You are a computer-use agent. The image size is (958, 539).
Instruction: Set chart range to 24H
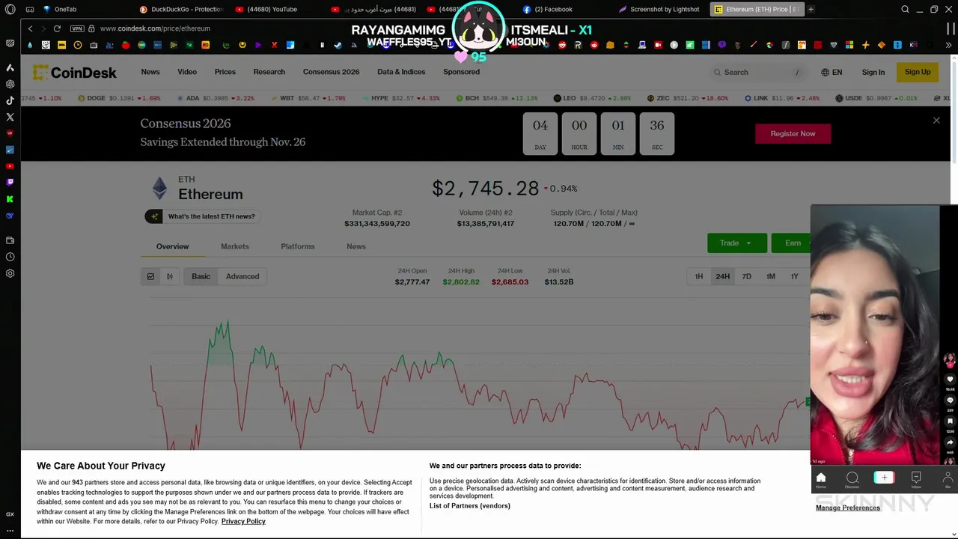click(x=722, y=276)
